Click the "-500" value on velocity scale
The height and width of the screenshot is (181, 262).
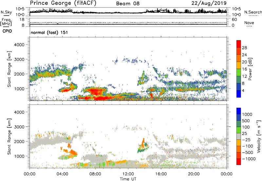click(x=248, y=153)
